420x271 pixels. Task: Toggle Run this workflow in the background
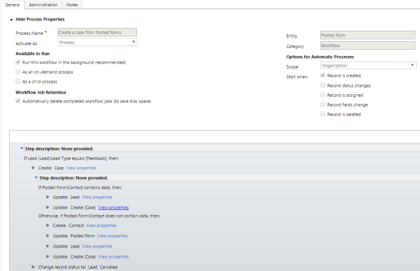(18, 62)
